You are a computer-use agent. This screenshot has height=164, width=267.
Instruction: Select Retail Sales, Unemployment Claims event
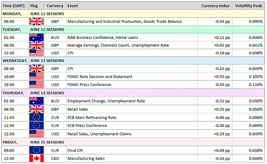99,134
